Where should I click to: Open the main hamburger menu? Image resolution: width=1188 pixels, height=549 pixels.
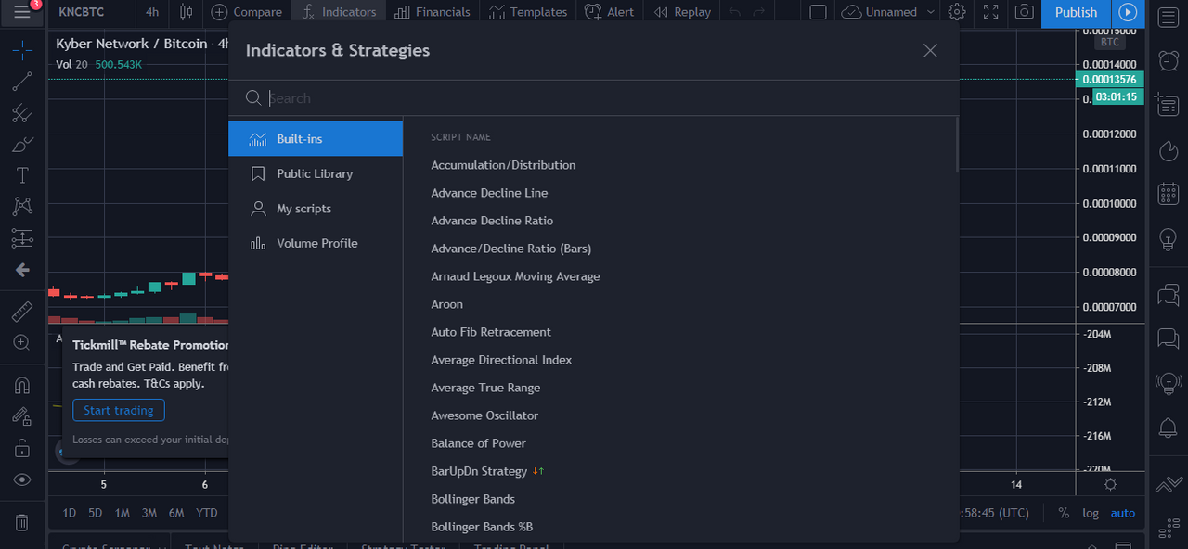22,12
